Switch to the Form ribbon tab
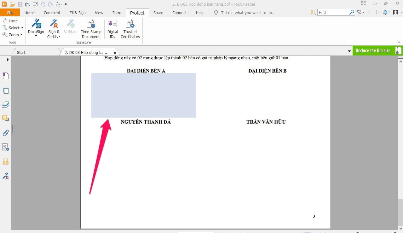This screenshot has height=233, width=403. [116, 13]
